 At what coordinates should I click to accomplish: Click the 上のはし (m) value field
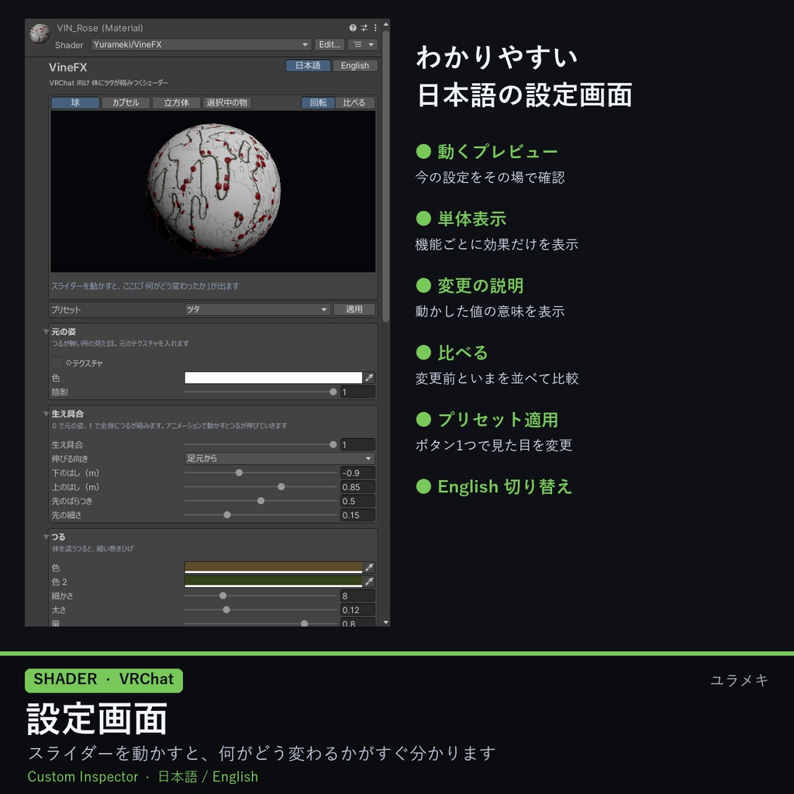357,487
